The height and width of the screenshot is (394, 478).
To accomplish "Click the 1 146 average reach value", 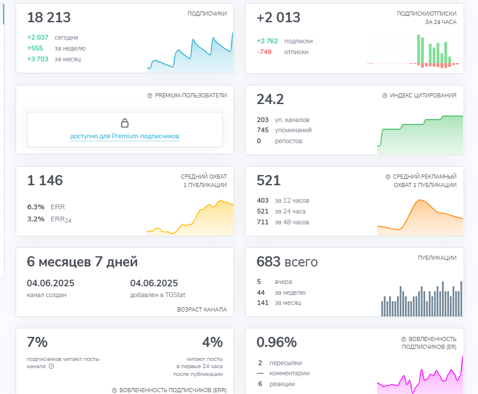I will tap(45, 180).
